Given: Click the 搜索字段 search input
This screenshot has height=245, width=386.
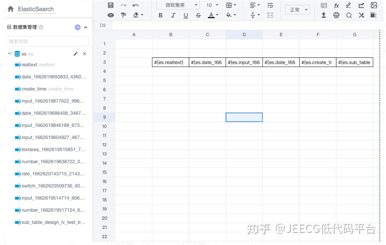Looking at the screenshot, I should pos(47,41).
